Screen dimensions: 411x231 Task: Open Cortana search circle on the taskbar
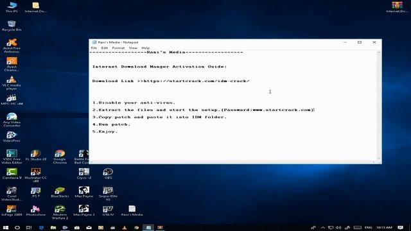pyautogui.click(x=17, y=228)
